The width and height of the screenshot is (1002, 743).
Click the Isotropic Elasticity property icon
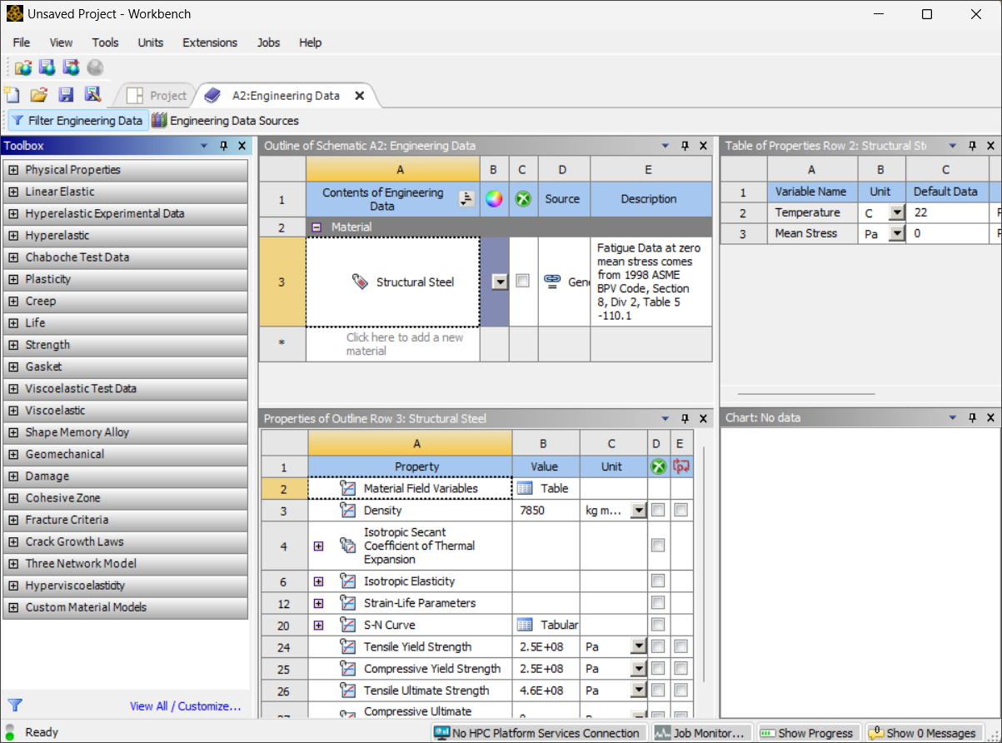[348, 581]
